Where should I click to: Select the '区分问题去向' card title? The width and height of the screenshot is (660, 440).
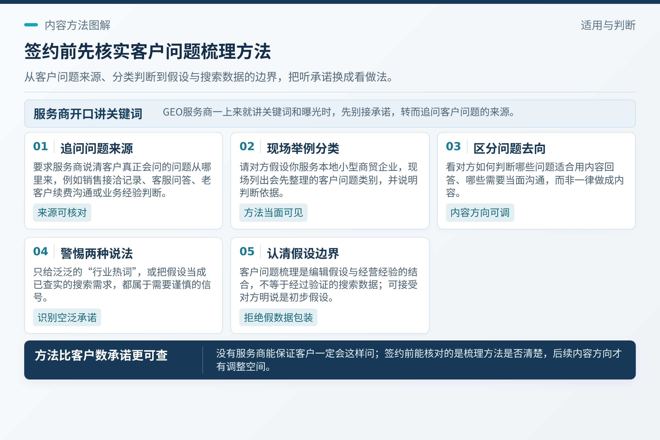click(510, 148)
